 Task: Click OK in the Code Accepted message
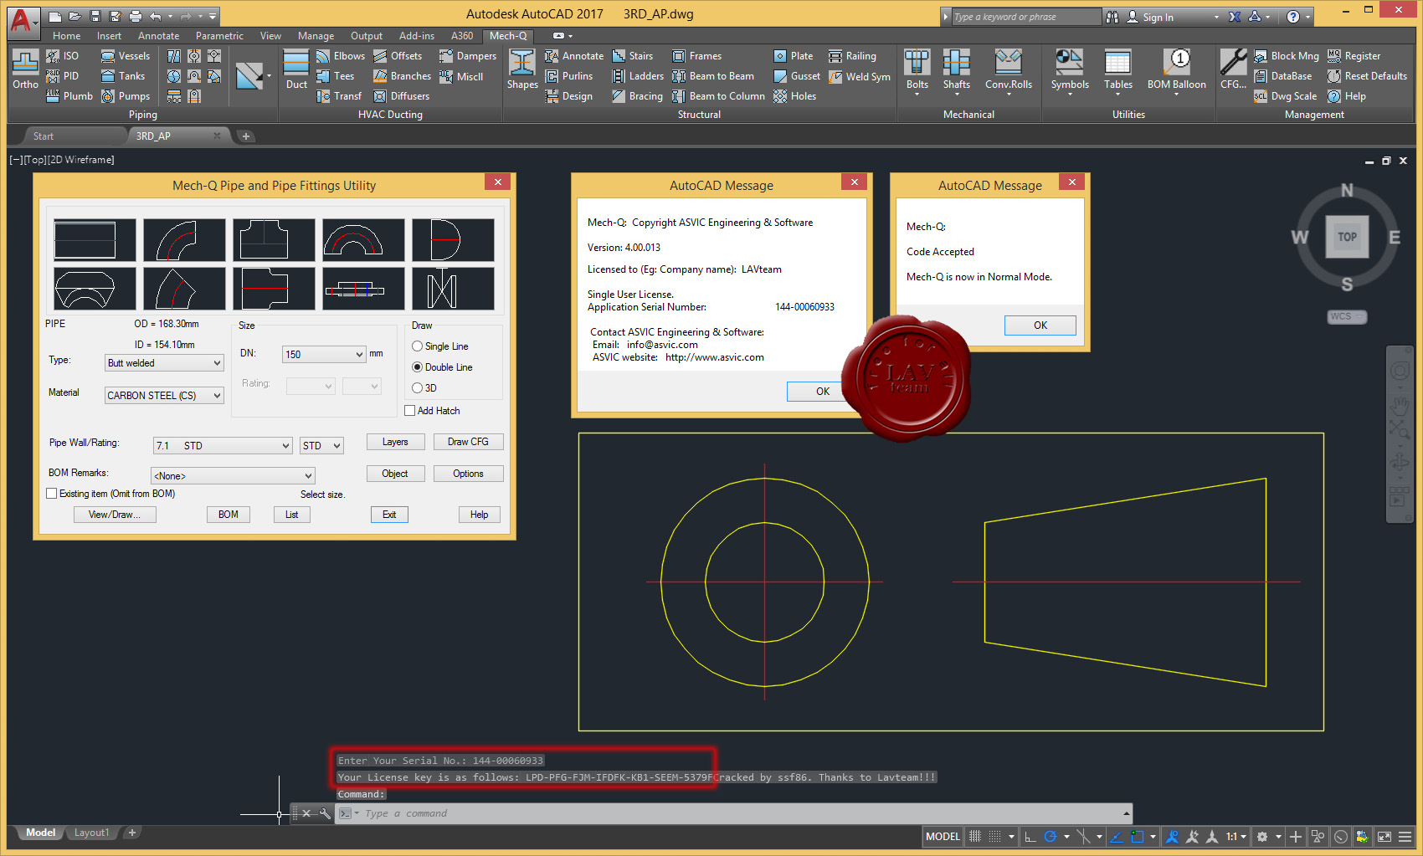click(1040, 325)
